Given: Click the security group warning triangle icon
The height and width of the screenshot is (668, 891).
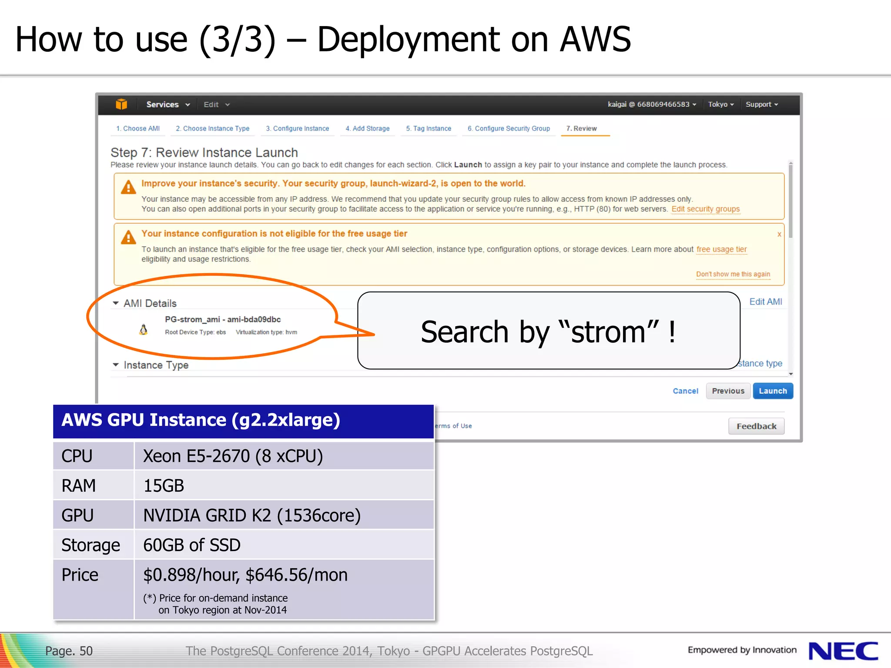Looking at the screenshot, I should [x=128, y=187].
